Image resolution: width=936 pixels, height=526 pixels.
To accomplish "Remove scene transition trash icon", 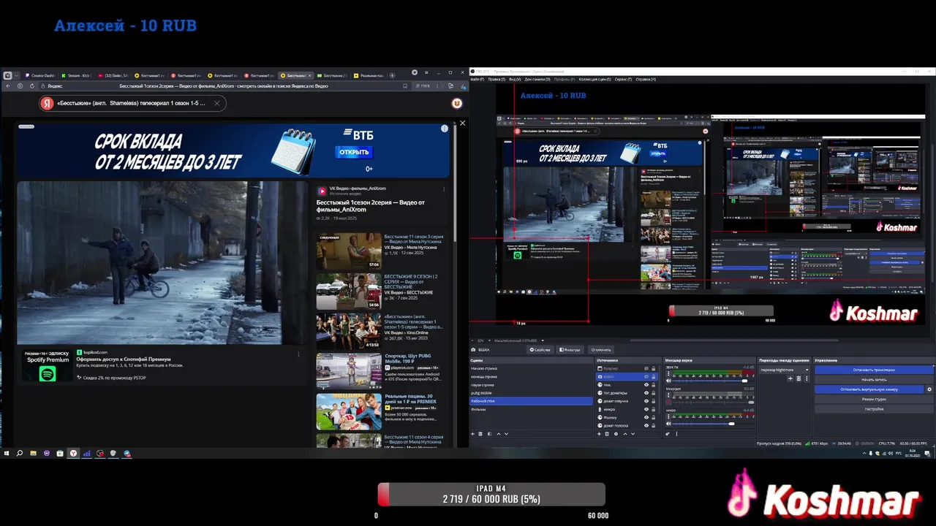I will pos(799,378).
